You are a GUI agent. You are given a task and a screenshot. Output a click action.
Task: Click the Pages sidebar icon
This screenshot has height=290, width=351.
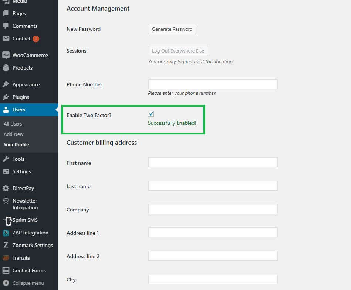(x=6, y=13)
